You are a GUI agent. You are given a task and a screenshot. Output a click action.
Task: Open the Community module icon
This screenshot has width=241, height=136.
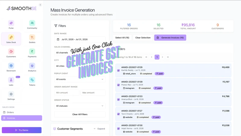pos(32,23)
